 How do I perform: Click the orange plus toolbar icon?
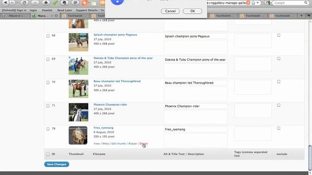point(84,3)
